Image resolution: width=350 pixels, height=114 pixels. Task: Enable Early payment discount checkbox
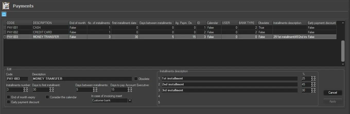click(x=8, y=102)
